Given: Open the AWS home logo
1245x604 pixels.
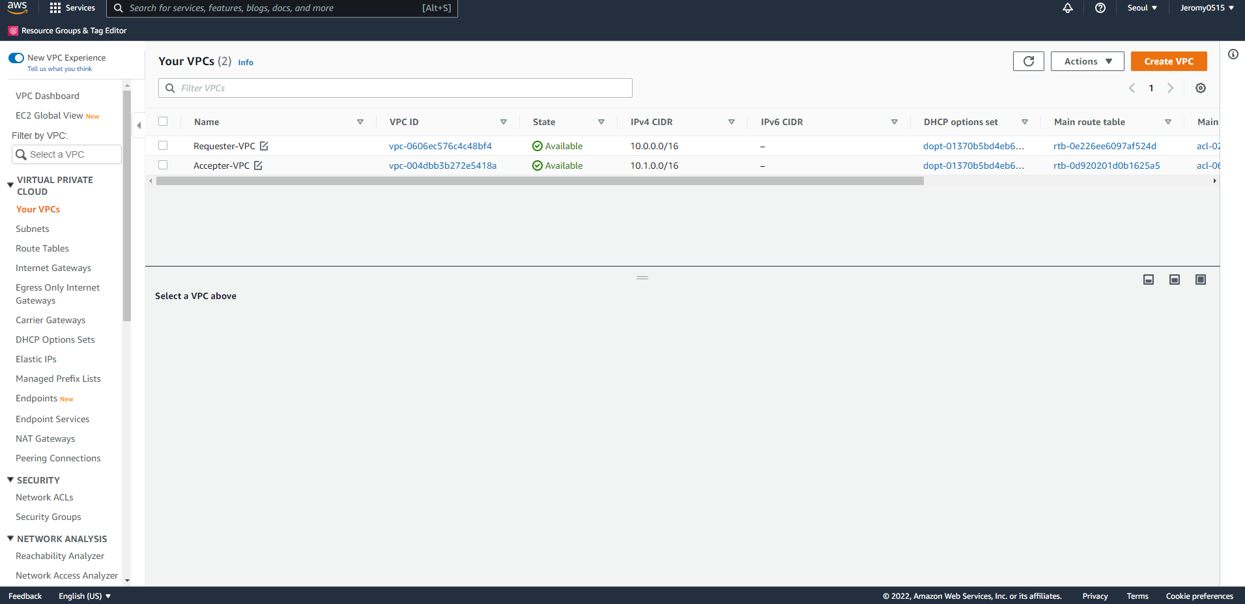Looking at the screenshot, I should pos(17,8).
